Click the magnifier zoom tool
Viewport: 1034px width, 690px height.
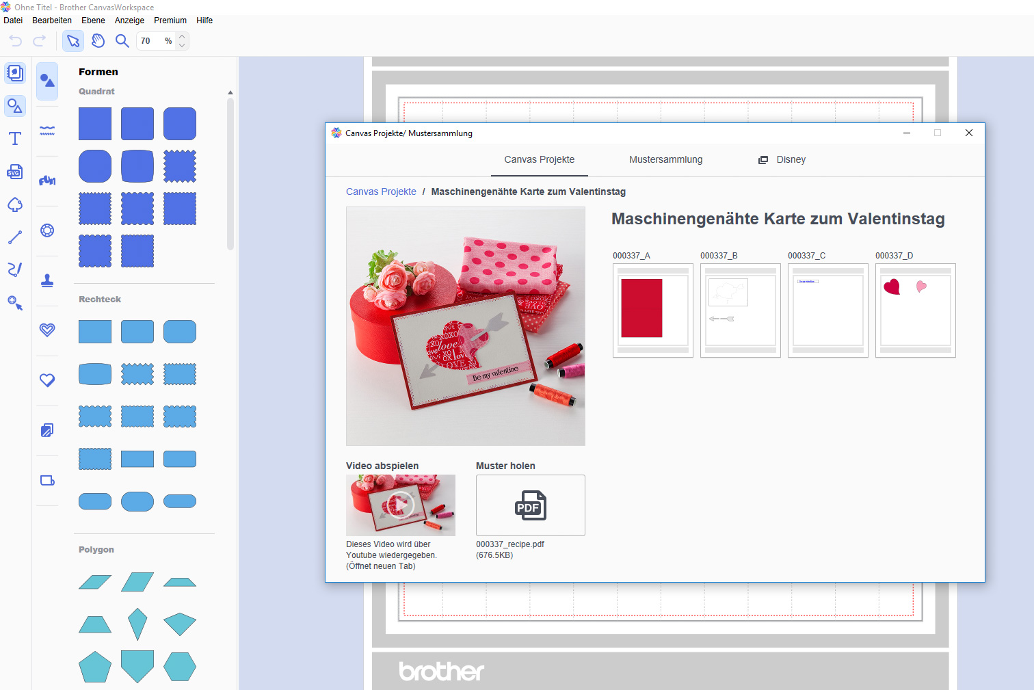pos(122,41)
